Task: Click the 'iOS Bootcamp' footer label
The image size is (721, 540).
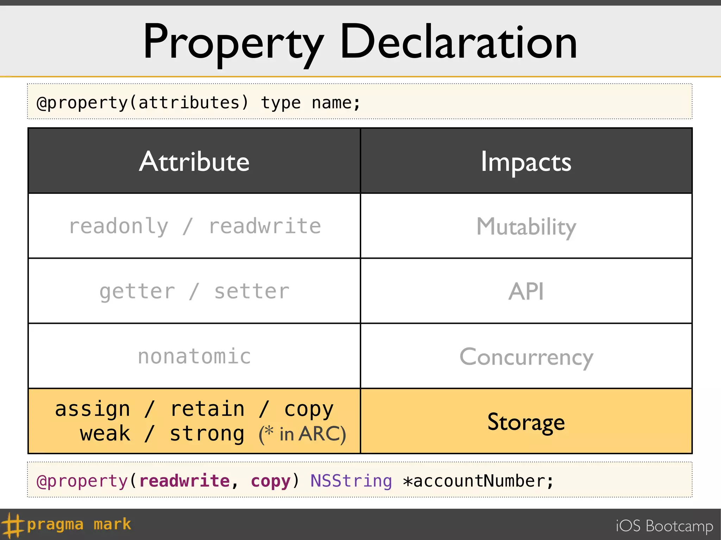Action: [x=664, y=526]
